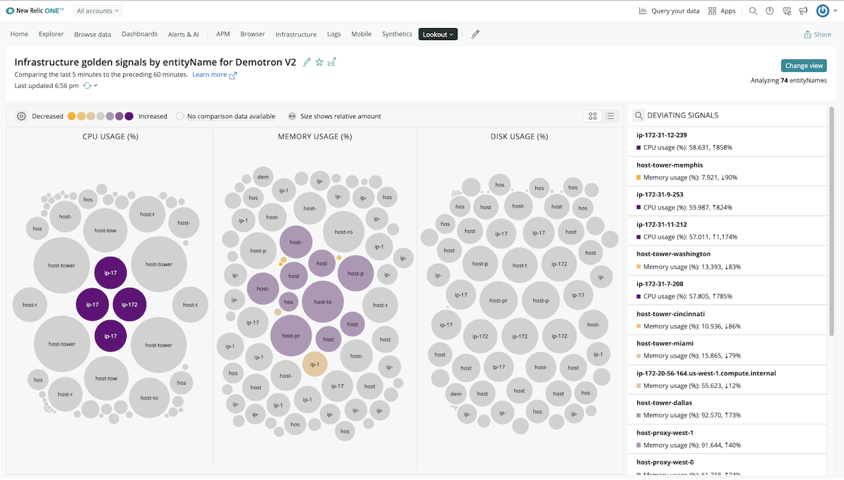Click the New Relic ONE logo
The image size is (844, 480).
35,11
